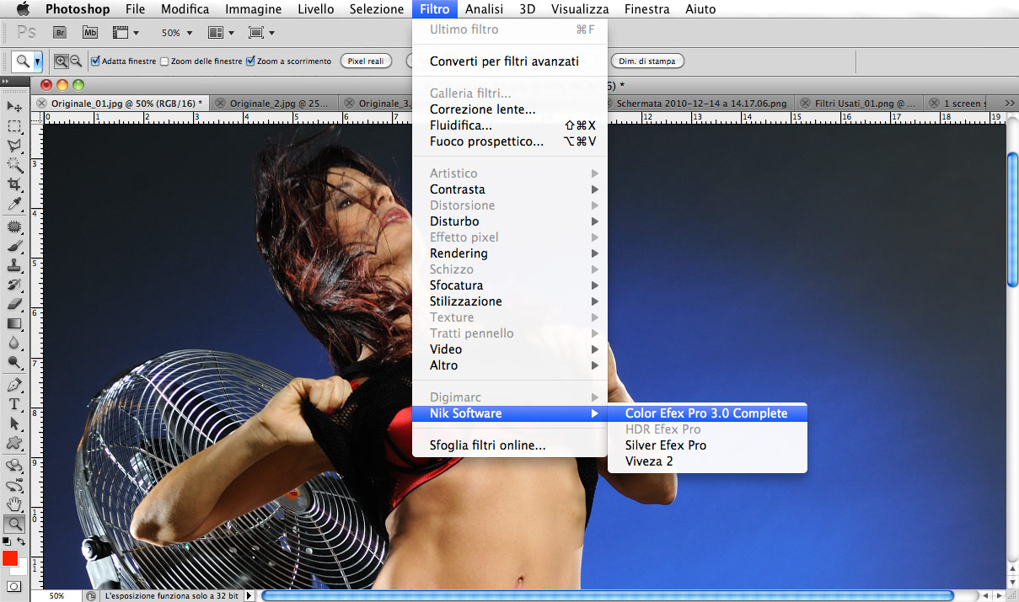
Task: Swap foreground and background colors
Action: 21,541
